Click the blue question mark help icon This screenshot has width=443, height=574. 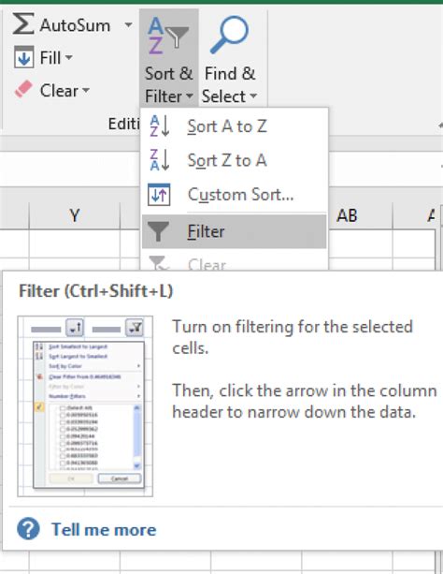coord(29,529)
